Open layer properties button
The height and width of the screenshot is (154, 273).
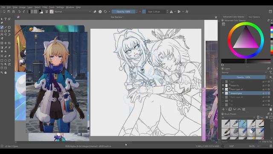(244, 110)
